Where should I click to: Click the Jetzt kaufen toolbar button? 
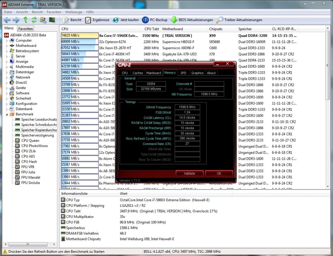coord(126,20)
